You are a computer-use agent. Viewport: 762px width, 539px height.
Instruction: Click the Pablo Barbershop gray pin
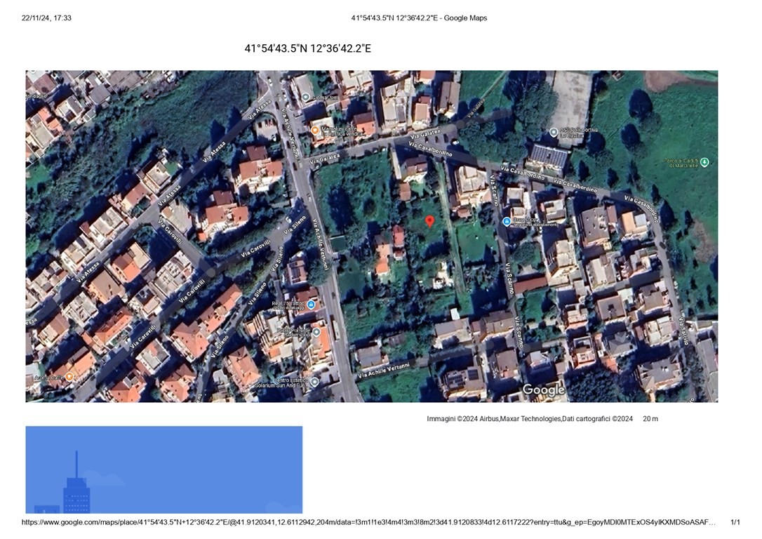click(316, 331)
